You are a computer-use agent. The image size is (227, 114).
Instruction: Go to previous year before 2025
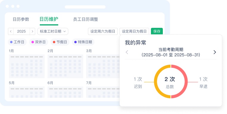click(x=11, y=31)
